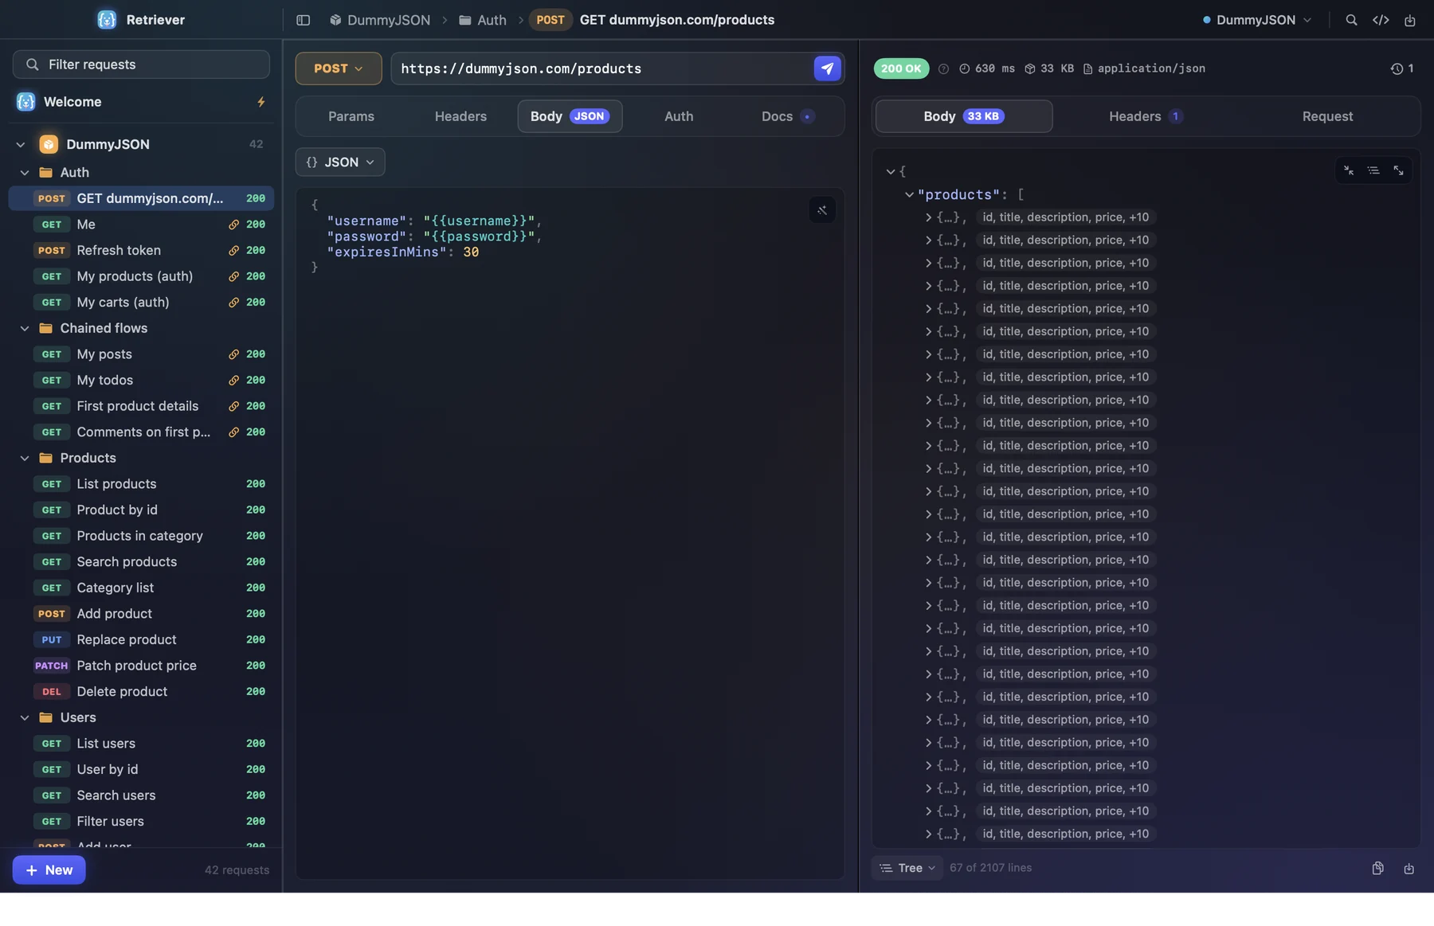
Task: Click the link icon in the Refresh token row
Action: tap(233, 251)
